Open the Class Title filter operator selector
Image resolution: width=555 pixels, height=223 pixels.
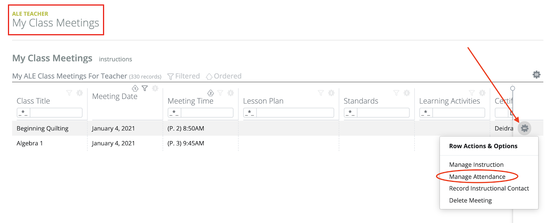(23, 113)
